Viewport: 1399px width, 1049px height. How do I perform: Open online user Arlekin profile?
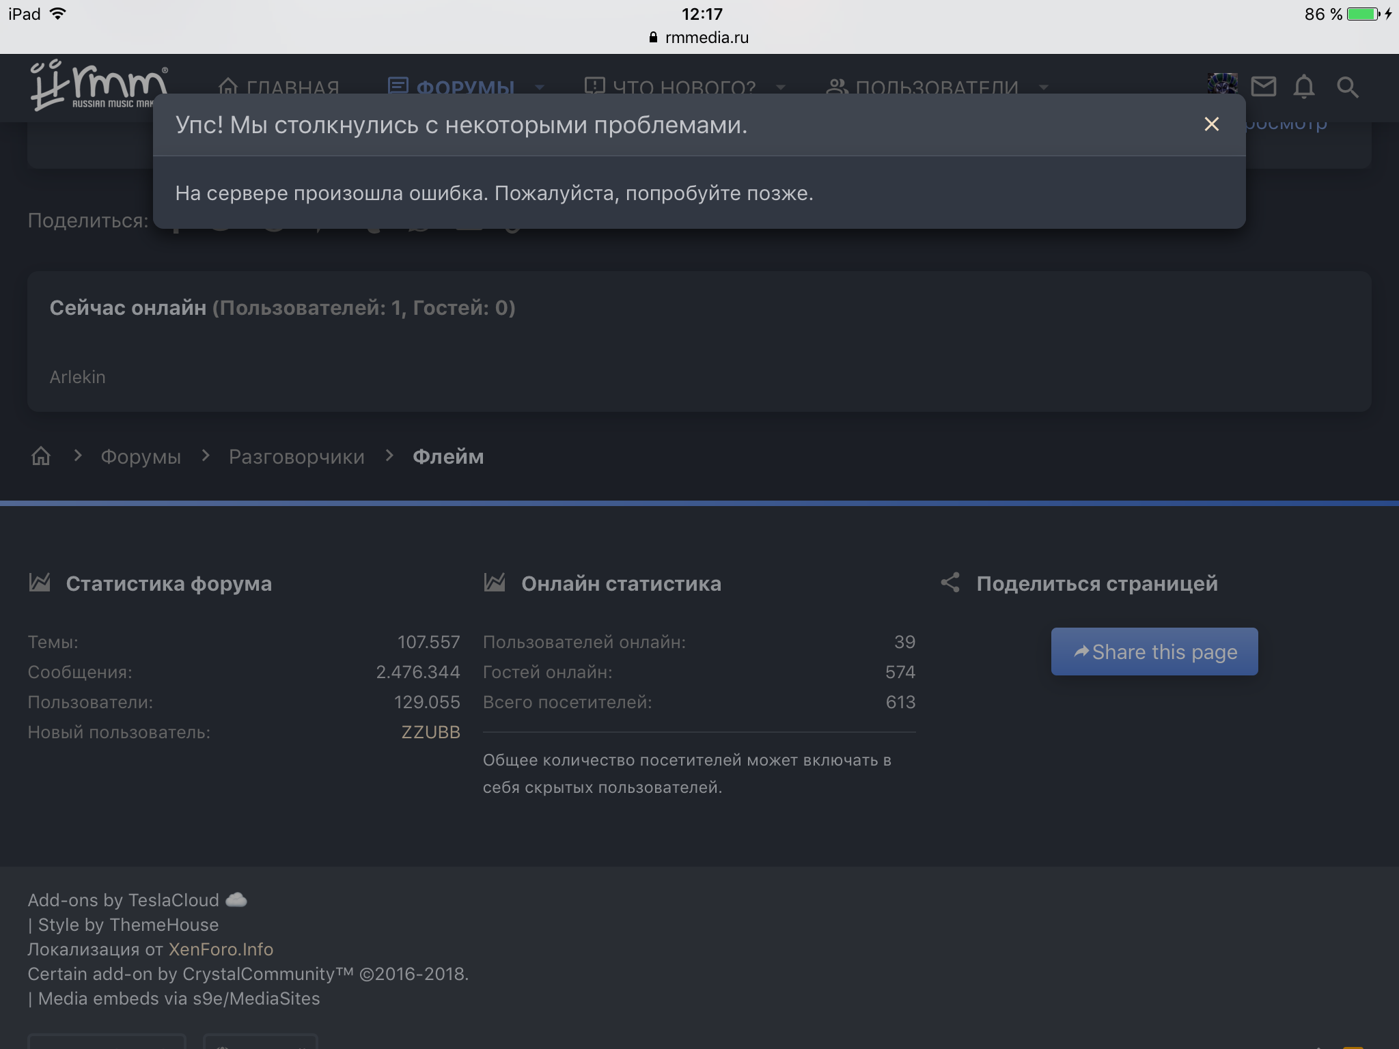coord(77,377)
